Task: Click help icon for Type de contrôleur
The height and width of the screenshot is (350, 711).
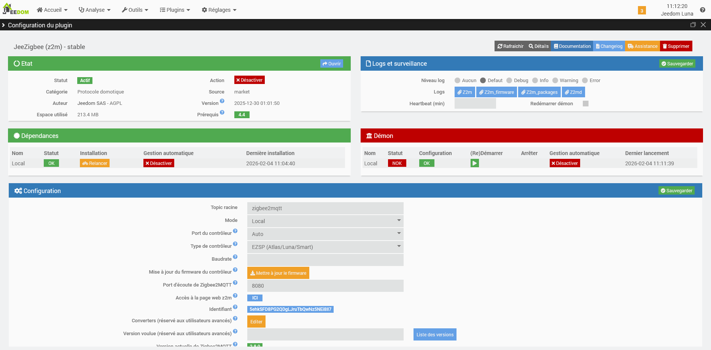Action: [235, 244]
